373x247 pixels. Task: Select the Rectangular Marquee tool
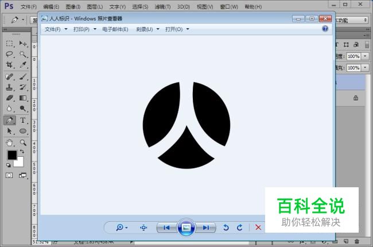(x=10, y=43)
